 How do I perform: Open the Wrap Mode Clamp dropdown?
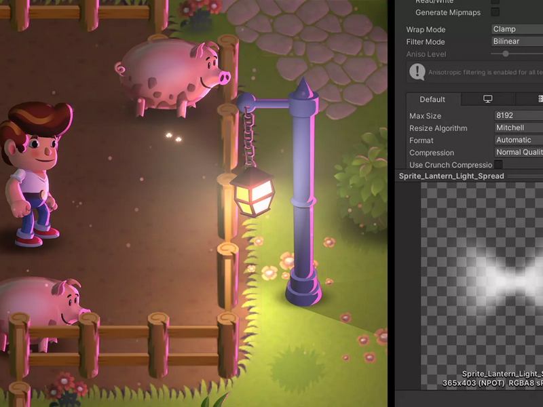pyautogui.click(x=517, y=29)
